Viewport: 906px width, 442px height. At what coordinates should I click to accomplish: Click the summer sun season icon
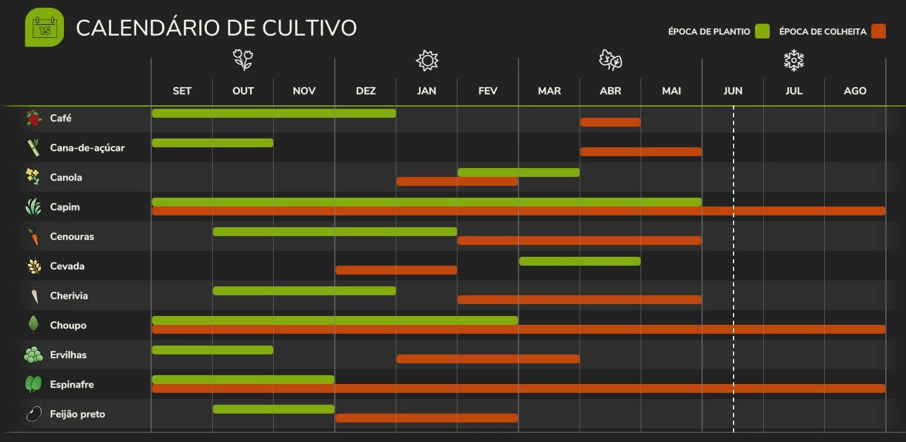click(427, 60)
